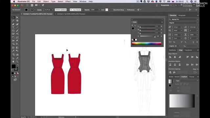This screenshot has height=118, width=210.
Task: Choose the Magic Wand tool
Action: [x=13, y=21]
